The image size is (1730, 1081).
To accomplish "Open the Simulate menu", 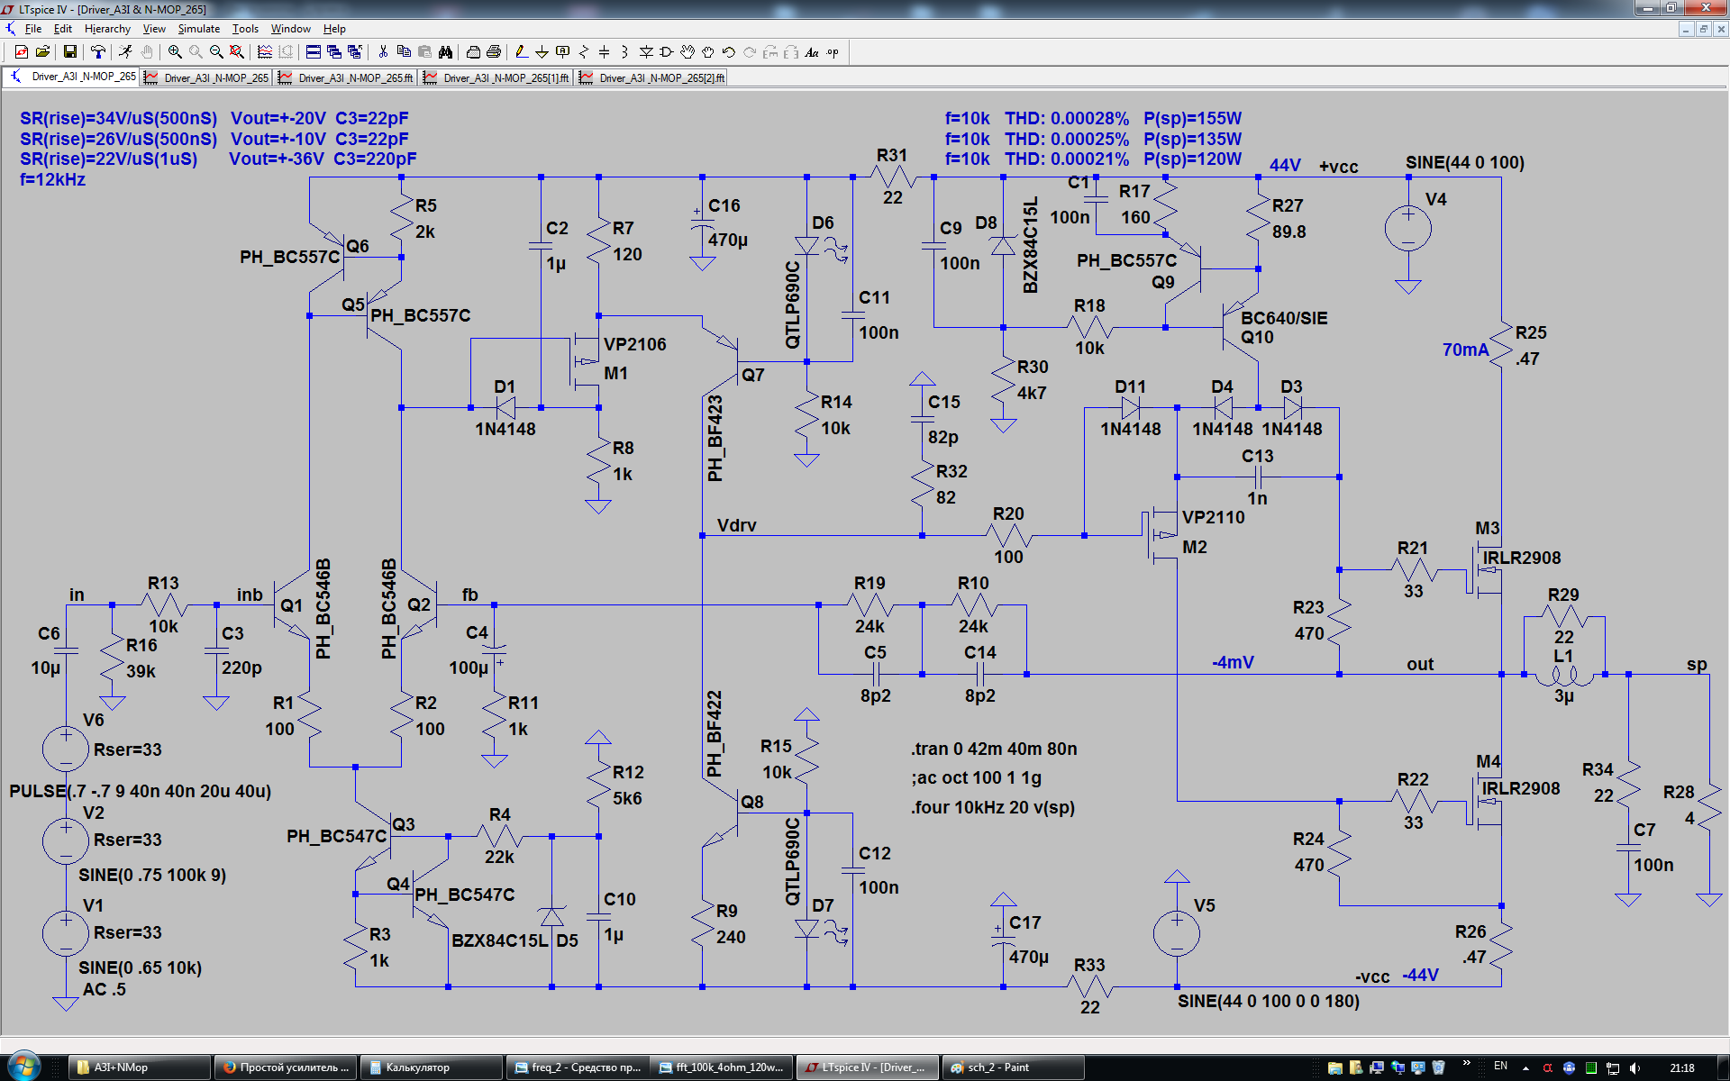I will [x=199, y=29].
